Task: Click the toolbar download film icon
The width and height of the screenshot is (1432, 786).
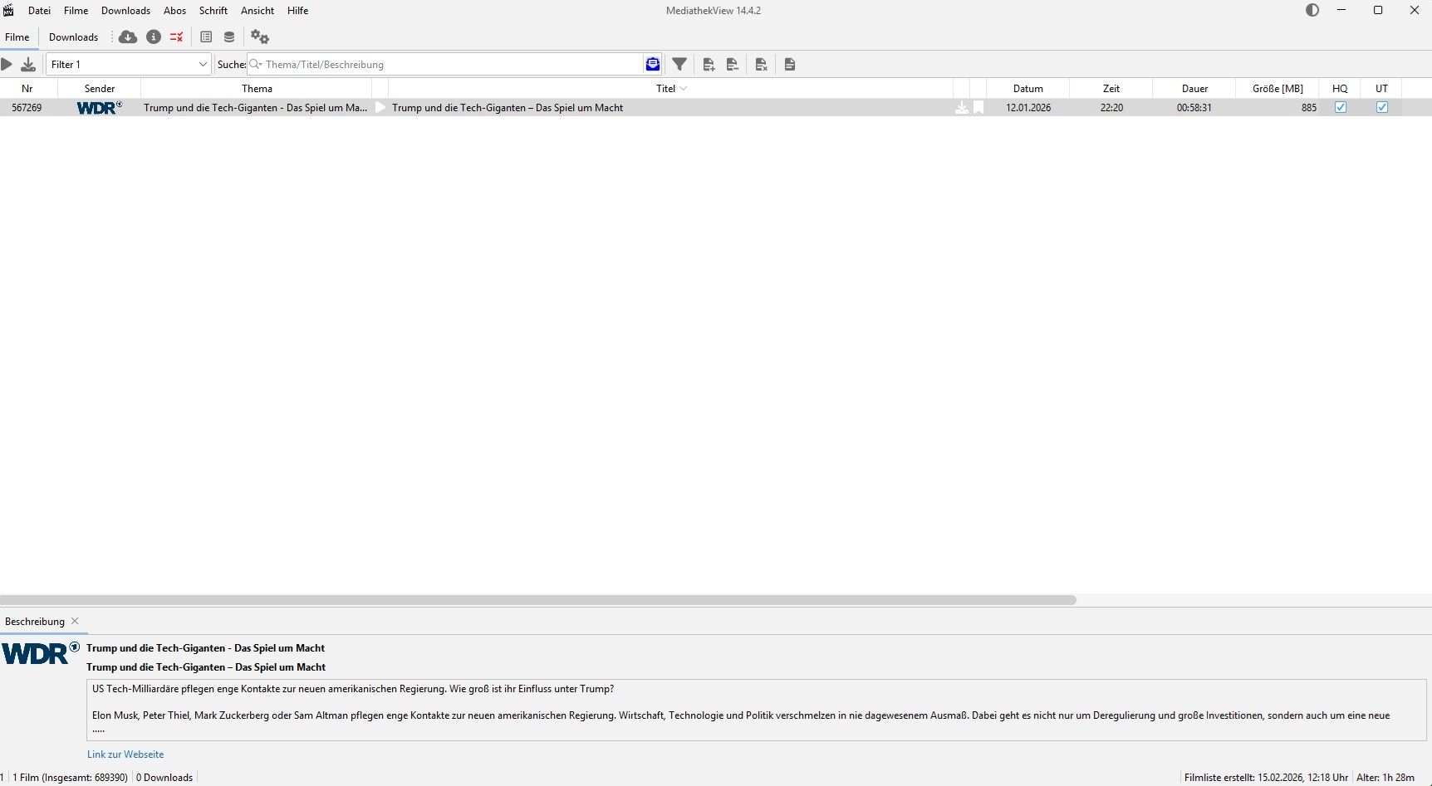Action: 28,64
